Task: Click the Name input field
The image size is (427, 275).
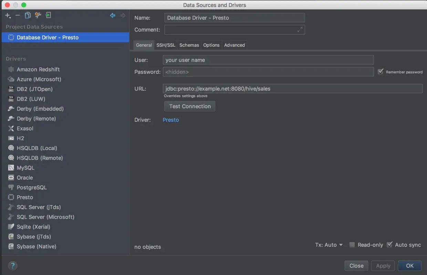Action: click(235, 18)
